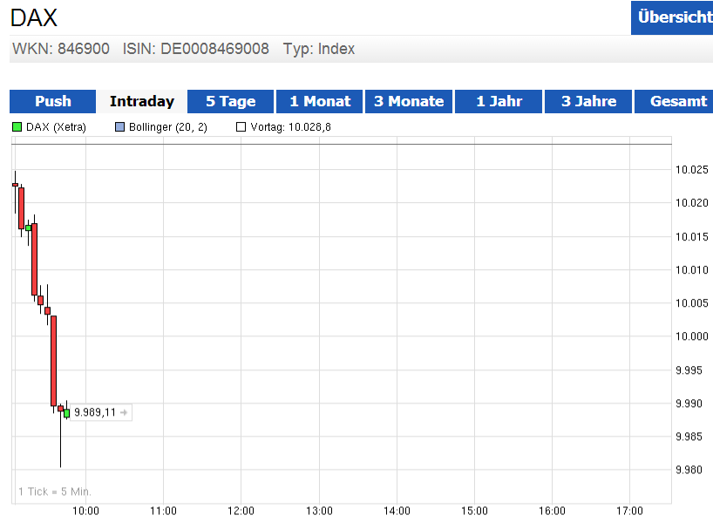The height and width of the screenshot is (522, 713).
Task: Open the Übersicht tab
Action: click(x=672, y=17)
